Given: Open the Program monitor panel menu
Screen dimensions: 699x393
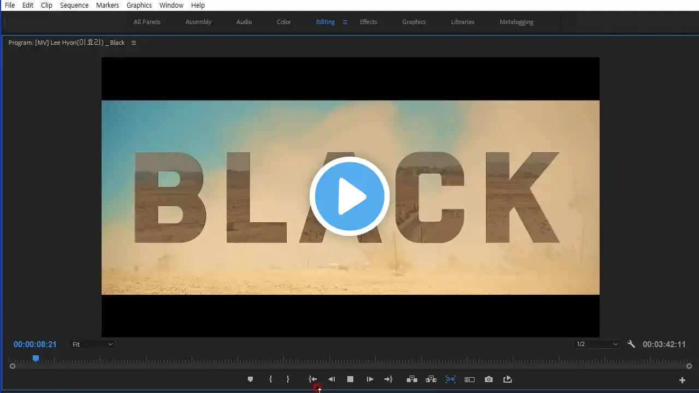Looking at the screenshot, I should pyautogui.click(x=134, y=43).
